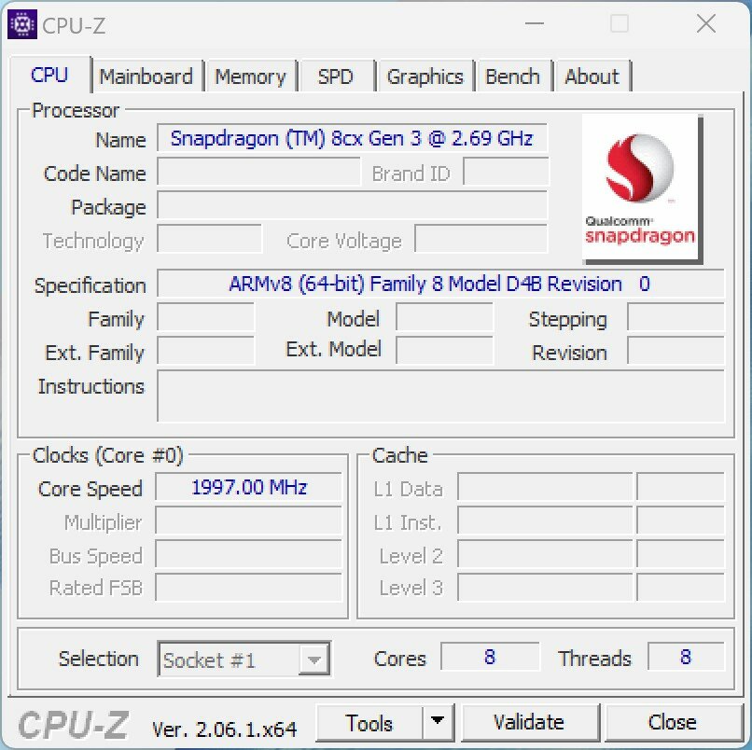Click the CPU-Z app icon in title bar
Viewport: 752px width, 750px height.
click(22, 24)
